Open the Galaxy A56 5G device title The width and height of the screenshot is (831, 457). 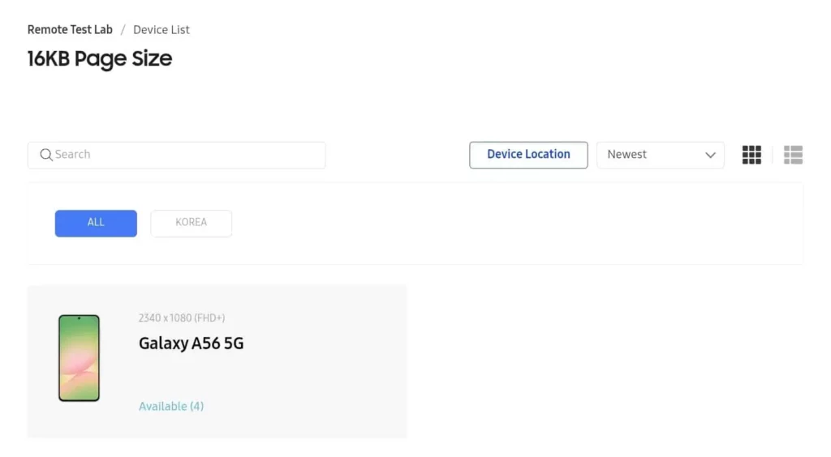point(191,344)
